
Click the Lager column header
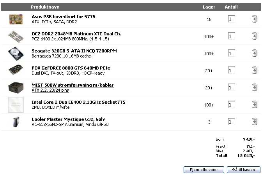pos(209,7)
